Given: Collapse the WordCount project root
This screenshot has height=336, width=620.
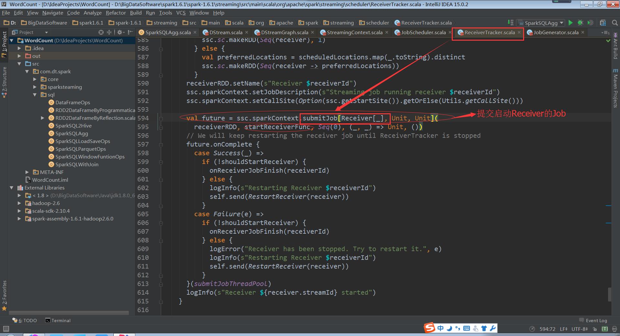Looking at the screenshot, I should pyautogui.click(x=12, y=40).
